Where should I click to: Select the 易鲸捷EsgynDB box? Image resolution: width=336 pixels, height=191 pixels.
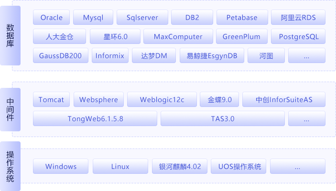pos(208,56)
